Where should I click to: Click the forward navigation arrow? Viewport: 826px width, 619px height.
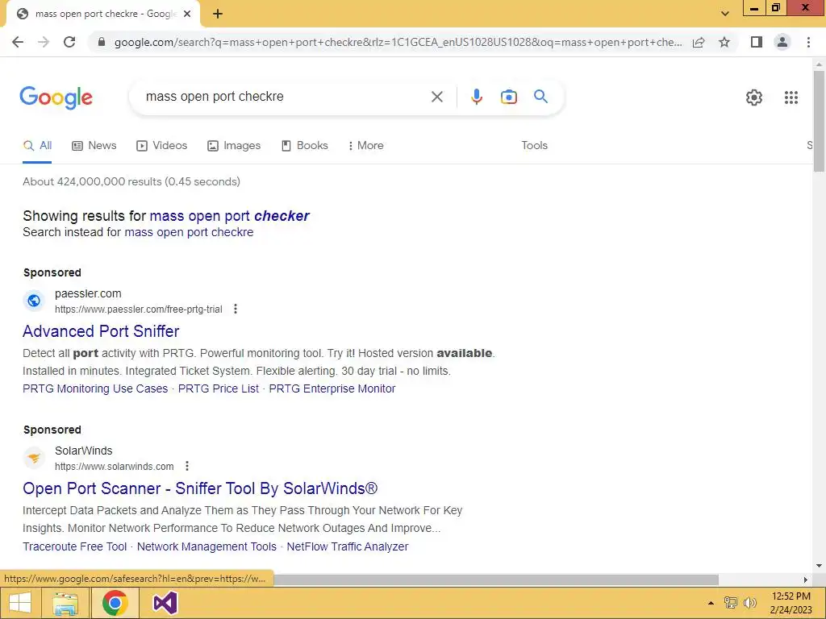point(44,42)
